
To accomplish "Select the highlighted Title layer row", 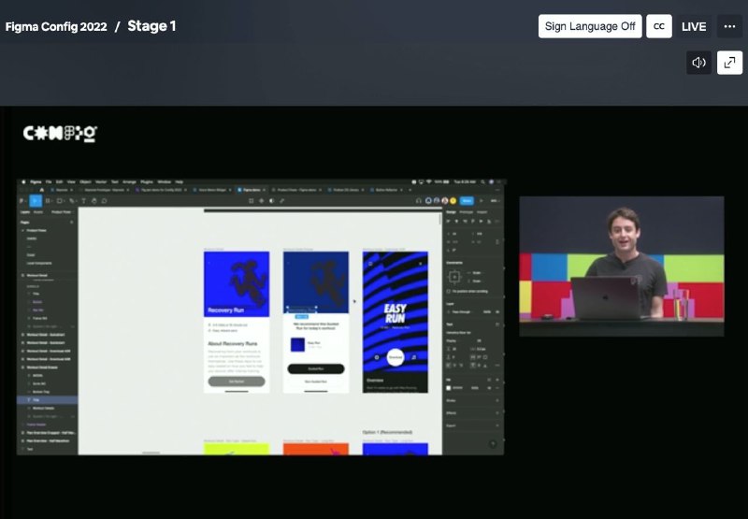I will [47, 399].
